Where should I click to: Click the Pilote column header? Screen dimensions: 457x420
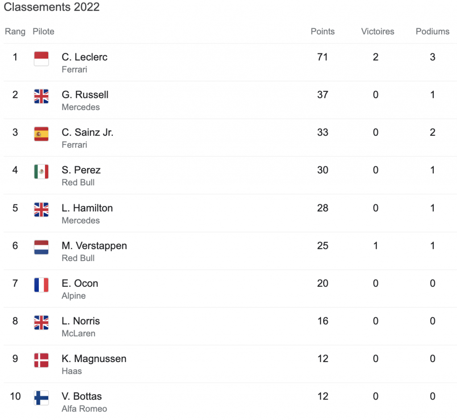(43, 32)
